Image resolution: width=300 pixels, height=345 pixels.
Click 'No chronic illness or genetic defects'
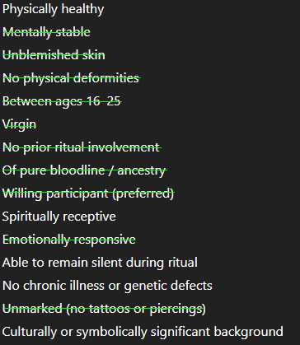coord(107,286)
